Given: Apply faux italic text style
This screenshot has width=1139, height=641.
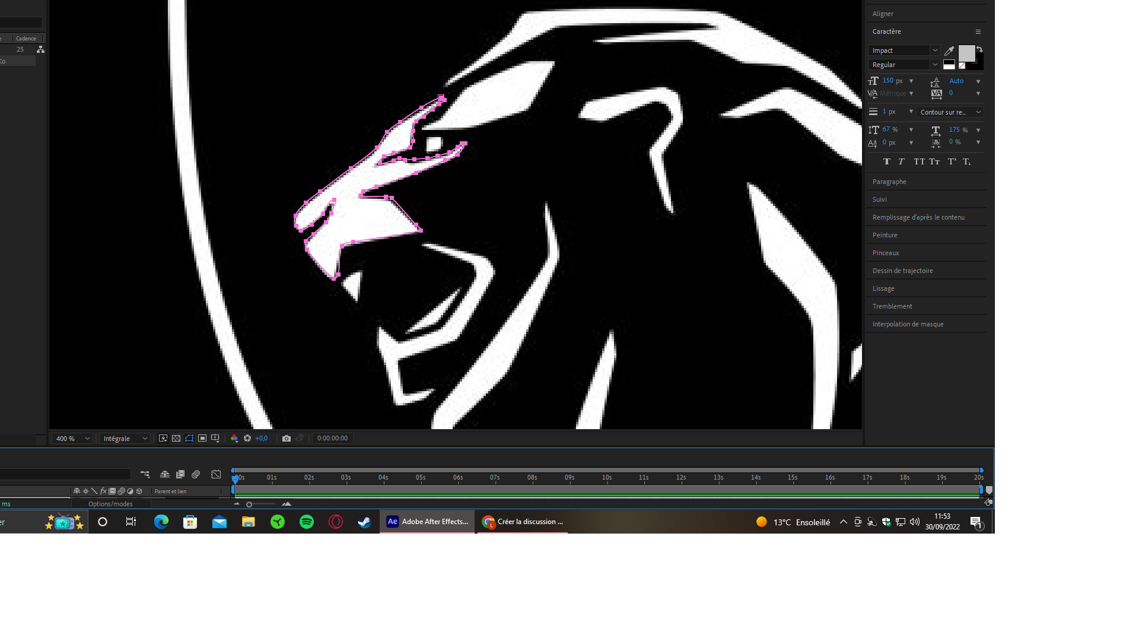Looking at the screenshot, I should [x=901, y=161].
